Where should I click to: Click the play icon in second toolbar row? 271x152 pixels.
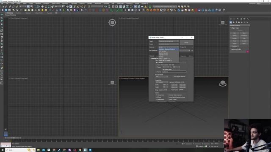click(x=125, y=10)
